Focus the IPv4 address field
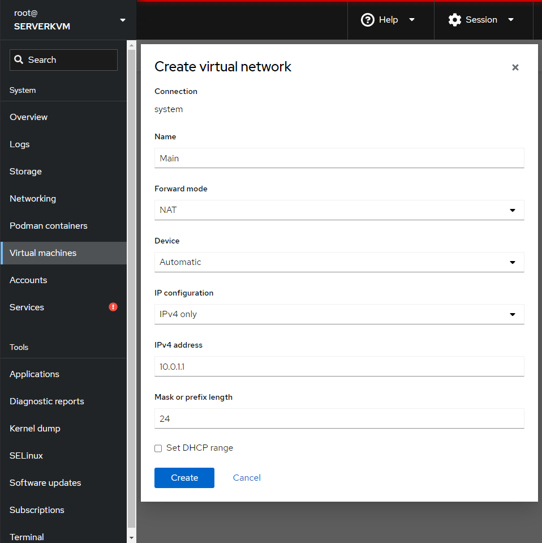542x543 pixels. point(339,366)
